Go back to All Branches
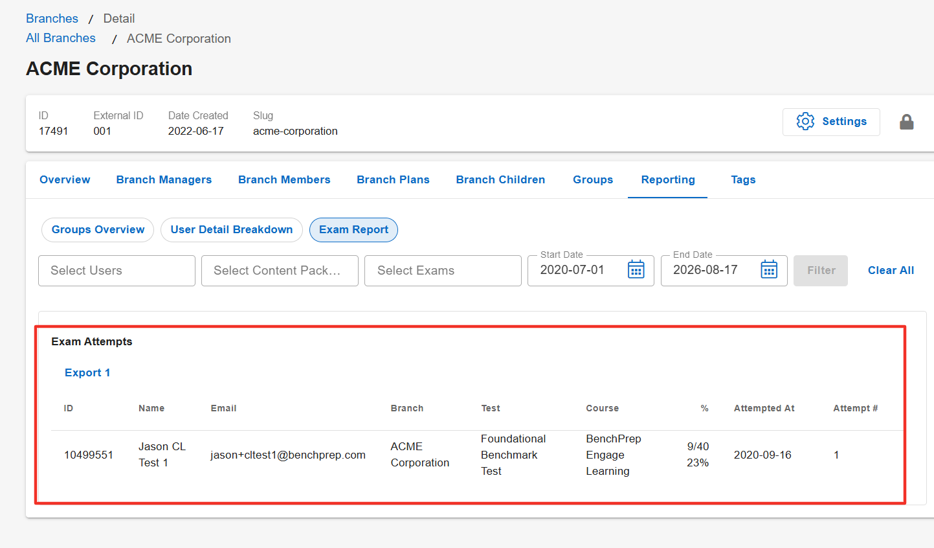The image size is (934, 548). [61, 38]
